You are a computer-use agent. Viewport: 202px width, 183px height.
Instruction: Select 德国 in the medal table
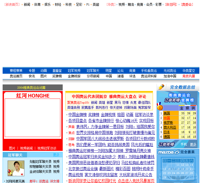coord(167,137)
